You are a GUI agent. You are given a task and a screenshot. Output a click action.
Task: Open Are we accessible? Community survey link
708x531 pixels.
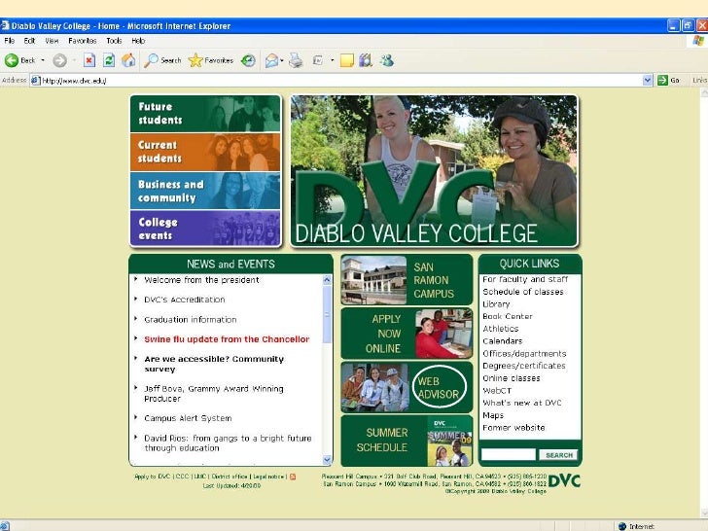(214, 364)
